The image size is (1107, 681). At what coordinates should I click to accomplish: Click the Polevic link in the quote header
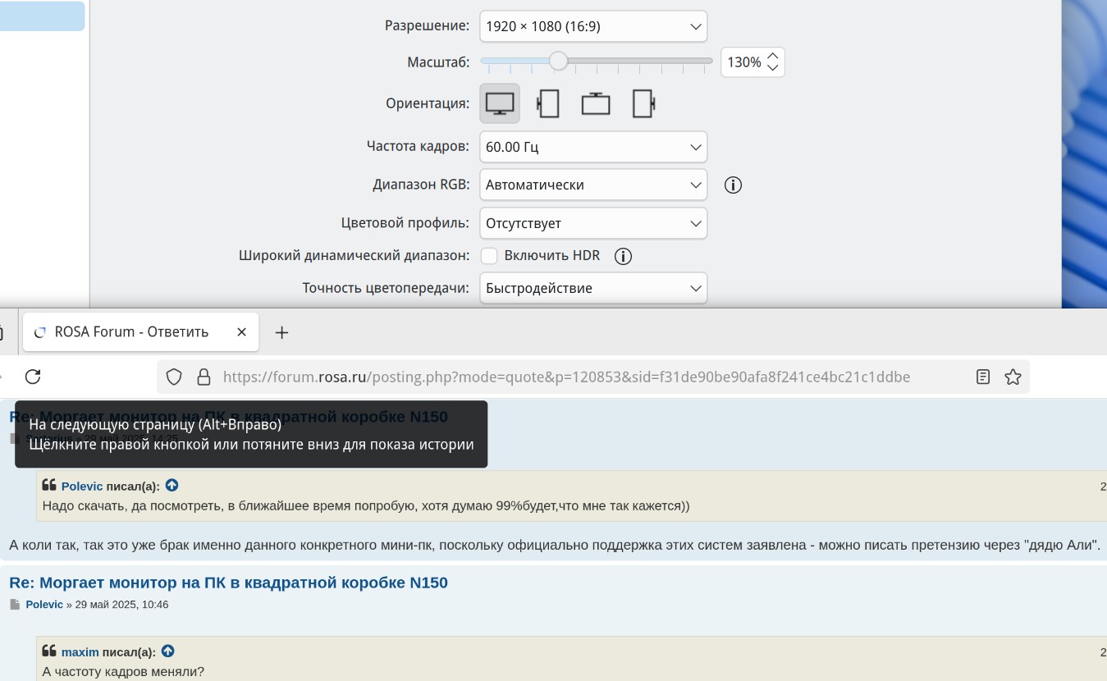[x=82, y=486]
